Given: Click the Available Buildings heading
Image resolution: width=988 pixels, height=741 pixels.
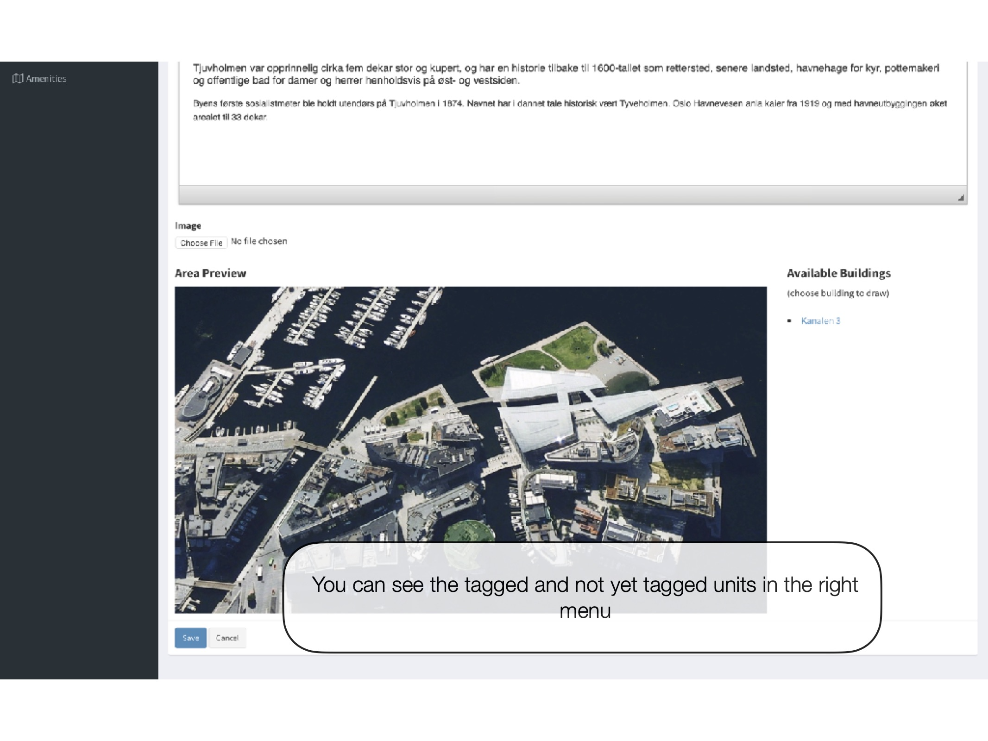Looking at the screenshot, I should [x=838, y=273].
